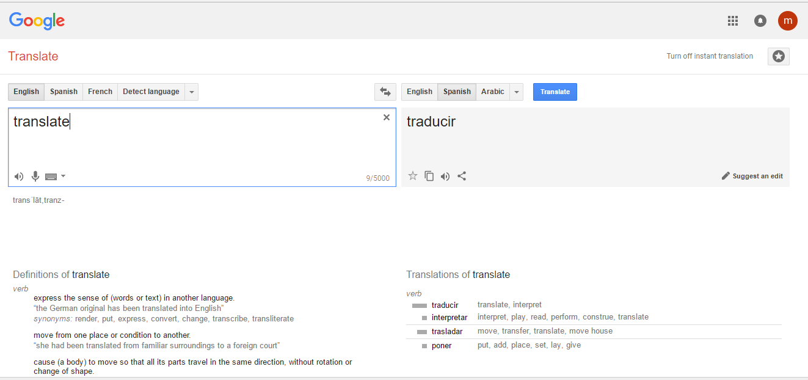
Task: Choose Detect language option
Action: pyautogui.click(x=151, y=92)
